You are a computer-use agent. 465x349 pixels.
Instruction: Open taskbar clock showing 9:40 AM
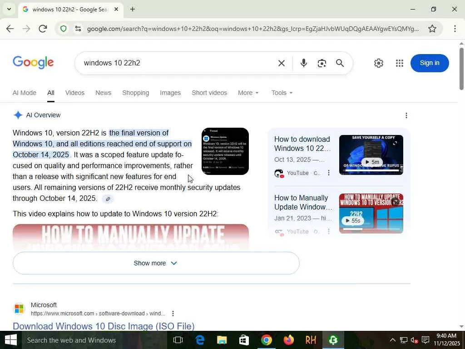tap(446, 340)
